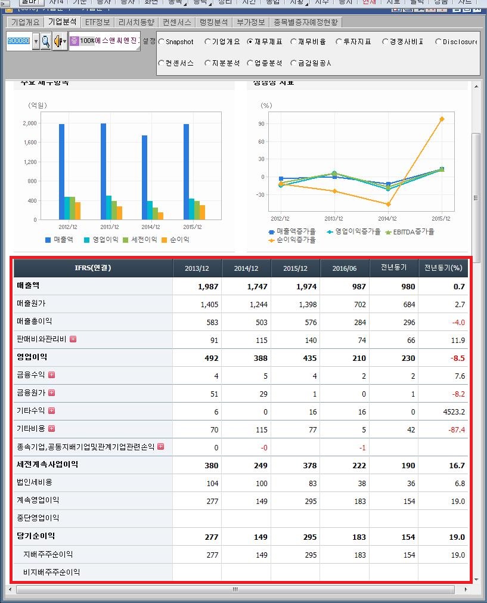Open the ETF정보 tab
Screen dimensions: 487x603
(97, 22)
